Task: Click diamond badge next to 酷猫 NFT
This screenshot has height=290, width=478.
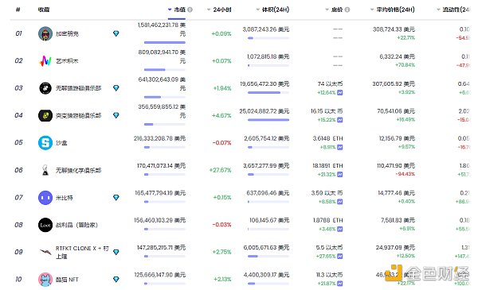Action: (116, 280)
